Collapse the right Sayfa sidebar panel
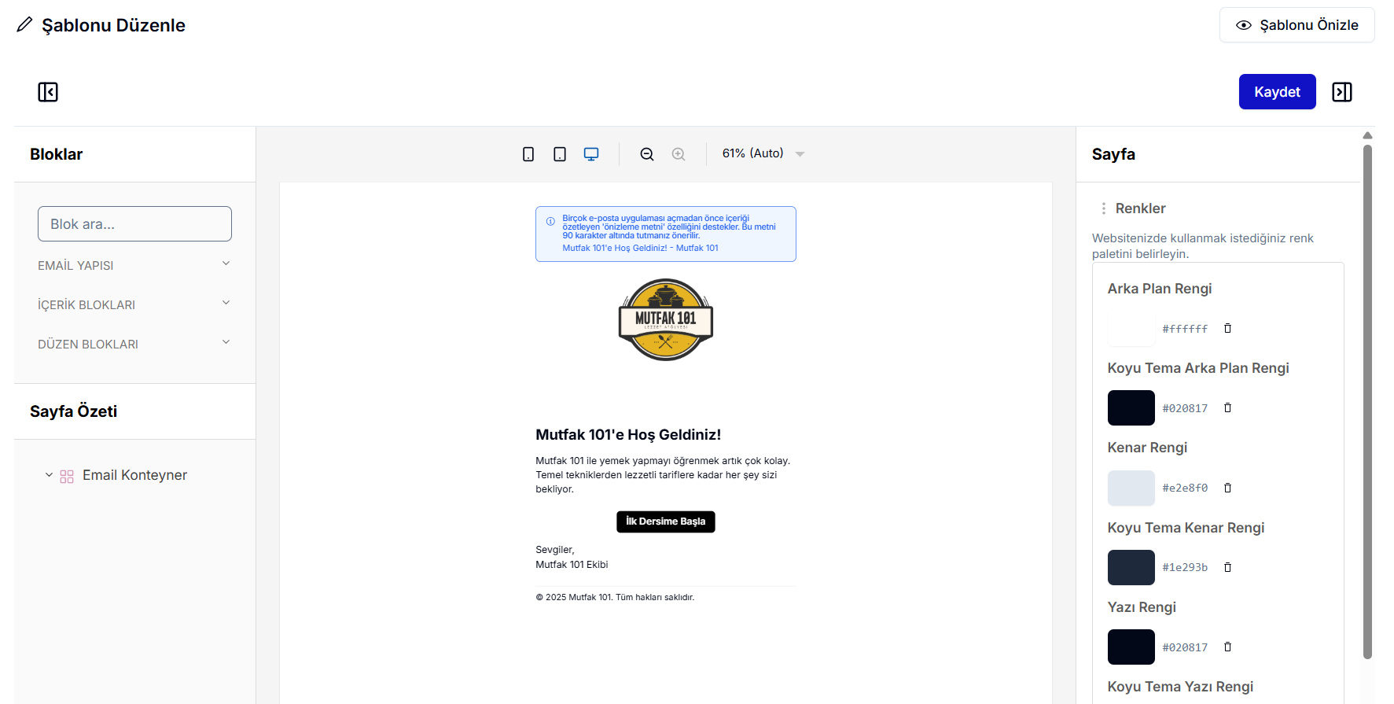The width and height of the screenshot is (1394, 704). point(1342,92)
